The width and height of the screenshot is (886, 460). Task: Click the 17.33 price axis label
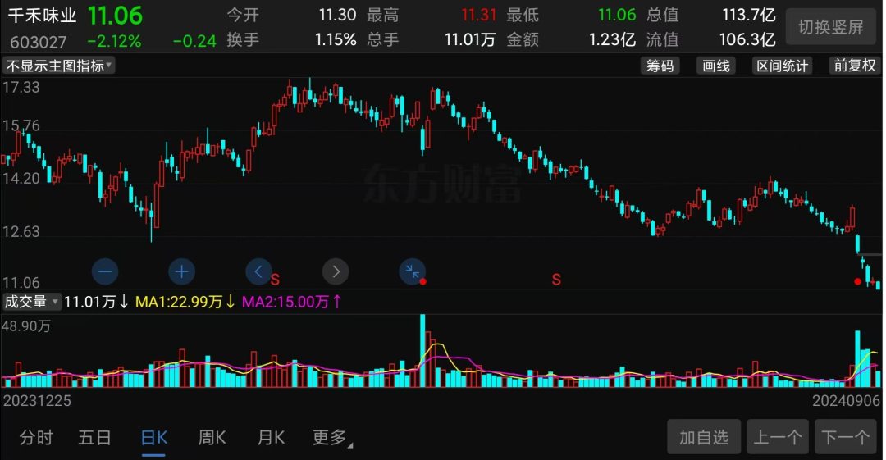coord(21,87)
